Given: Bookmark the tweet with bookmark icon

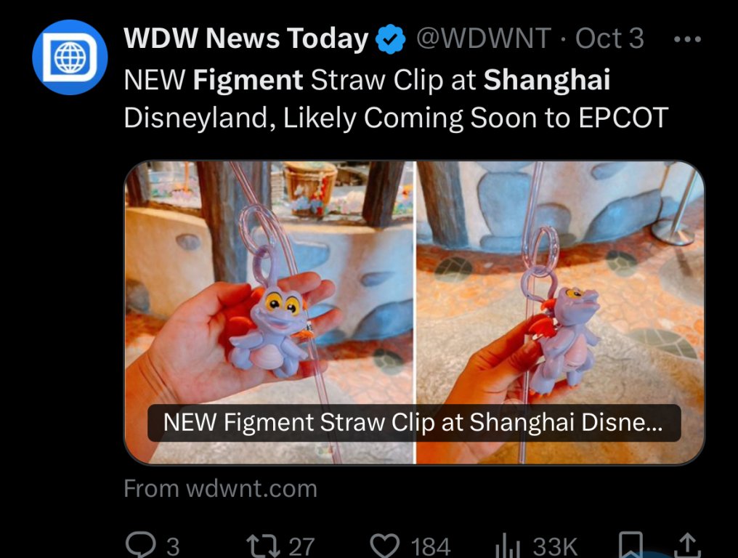Looking at the screenshot, I should (x=630, y=545).
